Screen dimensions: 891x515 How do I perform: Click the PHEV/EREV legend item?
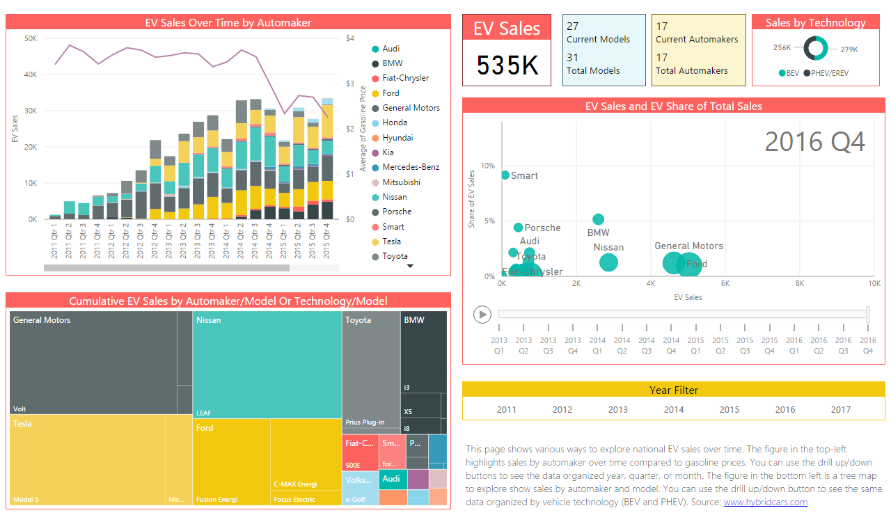click(x=826, y=73)
